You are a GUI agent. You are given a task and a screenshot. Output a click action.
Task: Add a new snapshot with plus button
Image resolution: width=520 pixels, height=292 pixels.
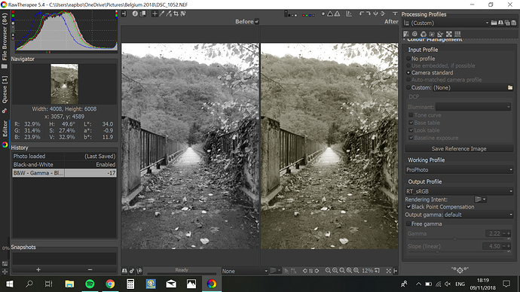tap(38, 269)
